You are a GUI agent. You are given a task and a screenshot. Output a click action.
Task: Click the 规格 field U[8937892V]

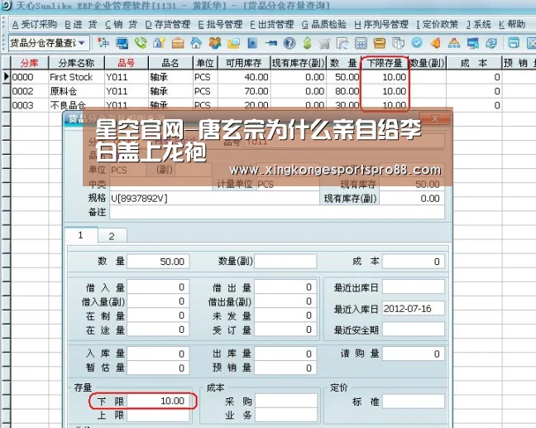tap(214, 198)
